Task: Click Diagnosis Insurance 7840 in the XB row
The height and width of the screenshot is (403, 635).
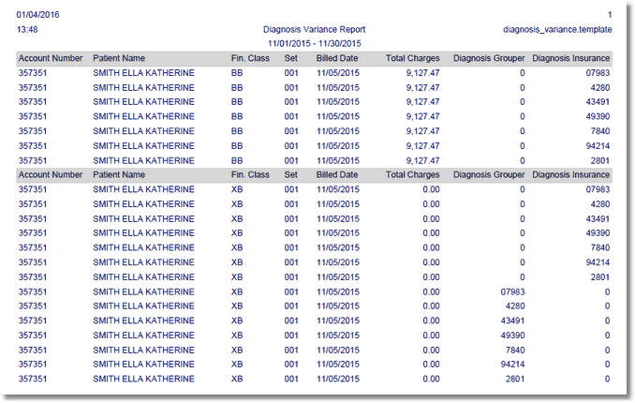Action: pyautogui.click(x=600, y=247)
